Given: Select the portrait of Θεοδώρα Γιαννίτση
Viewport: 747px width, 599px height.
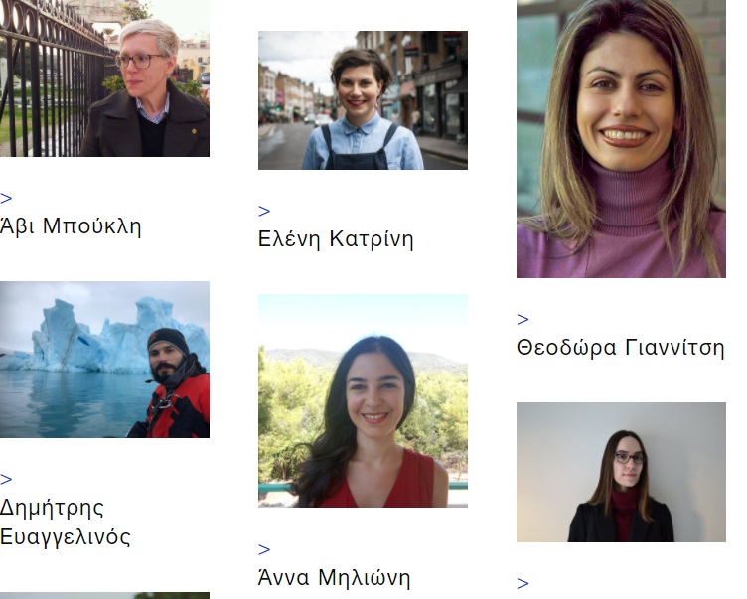Looking at the screenshot, I should point(621,139).
